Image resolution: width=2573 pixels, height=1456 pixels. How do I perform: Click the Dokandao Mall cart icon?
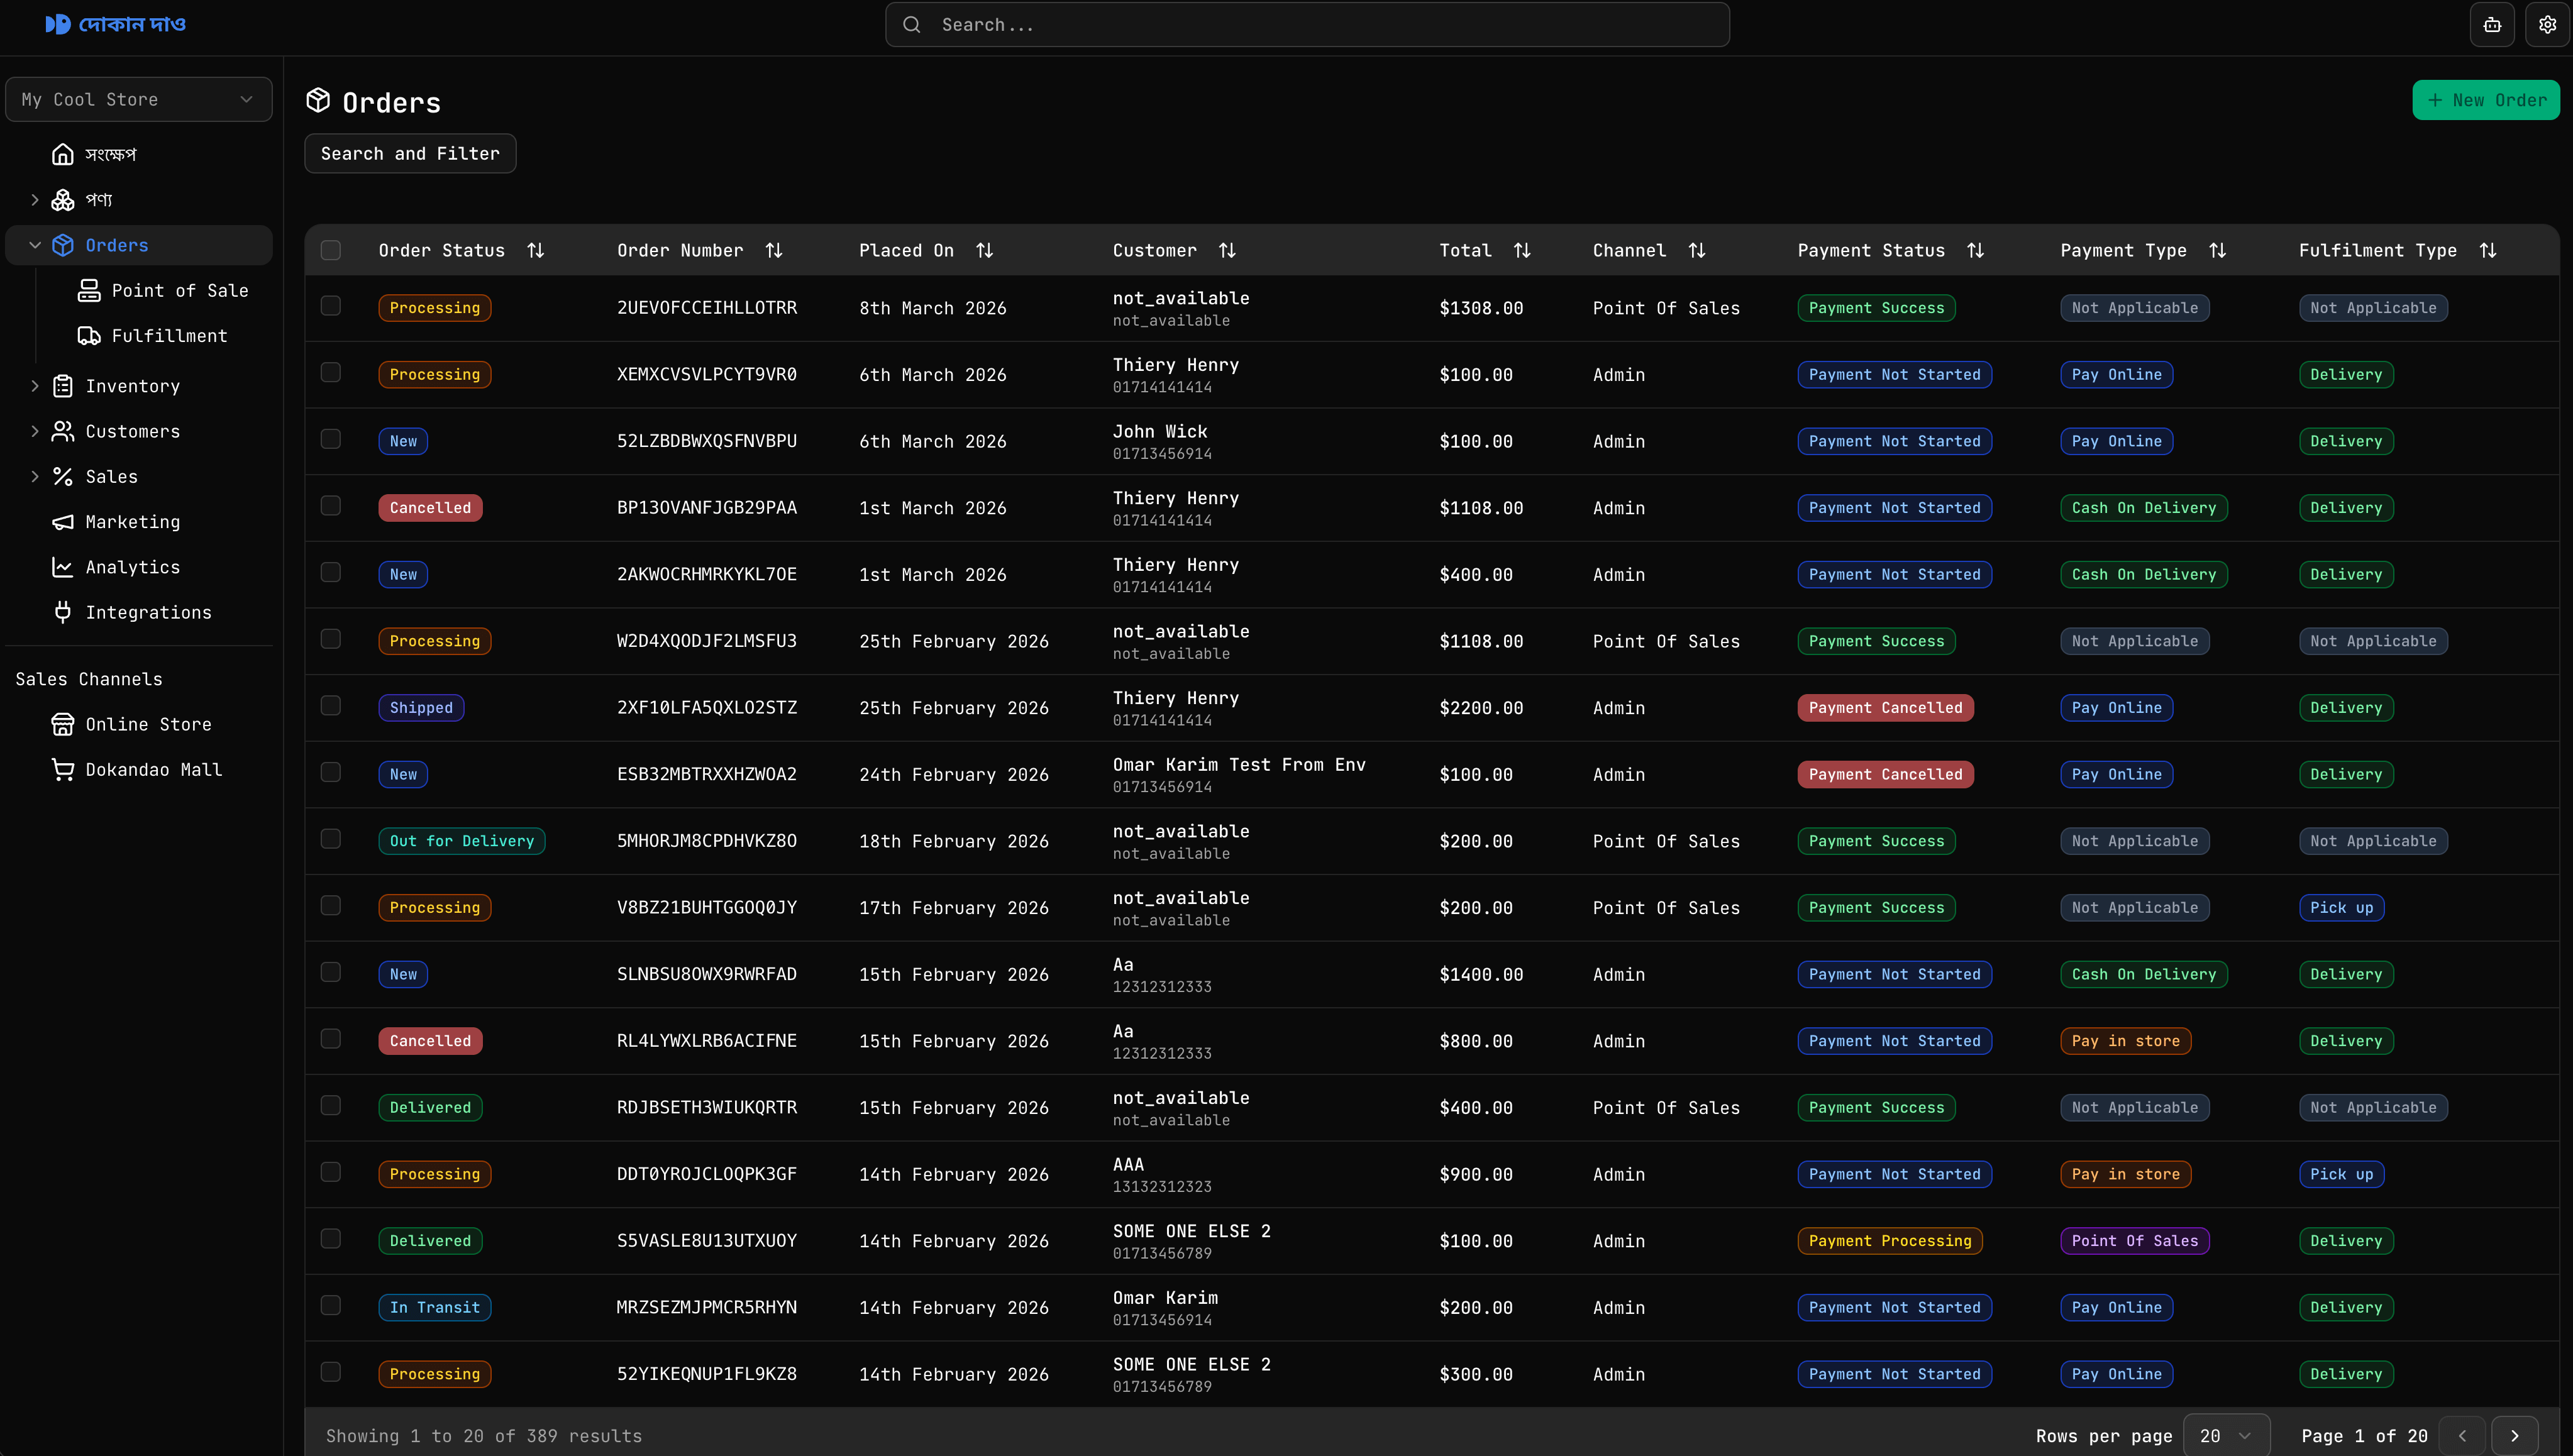tap(62, 769)
